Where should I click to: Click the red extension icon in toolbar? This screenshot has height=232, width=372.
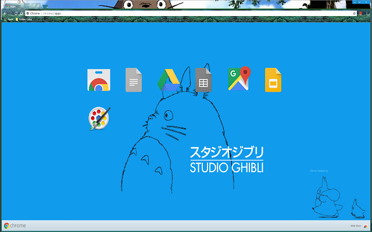[360, 13]
